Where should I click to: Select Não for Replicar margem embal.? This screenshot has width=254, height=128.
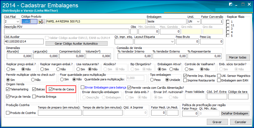58,69
